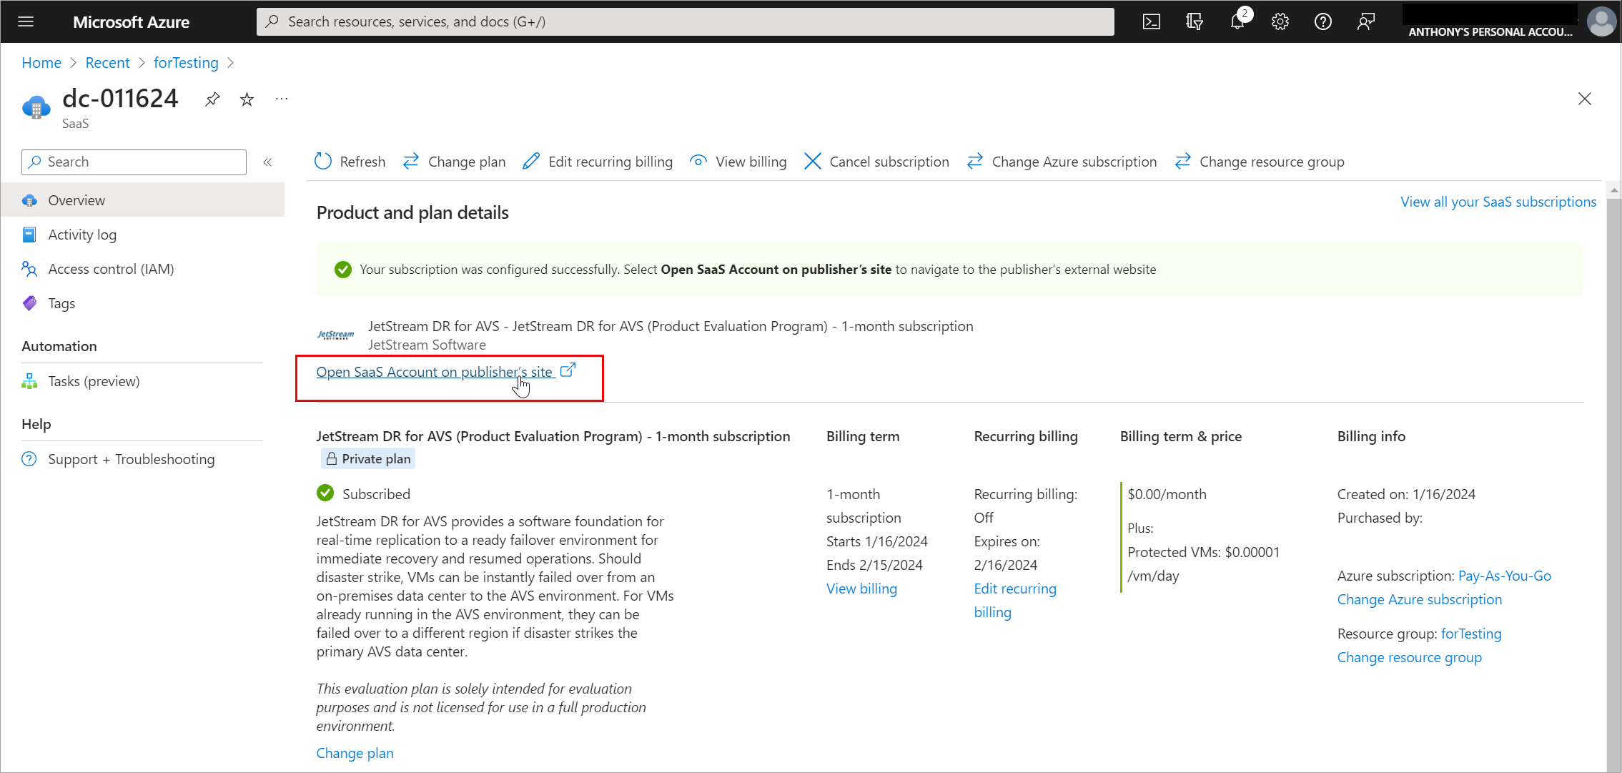Open Access control (IAM) menu item
Image resolution: width=1622 pixels, height=773 pixels.
pyautogui.click(x=111, y=269)
